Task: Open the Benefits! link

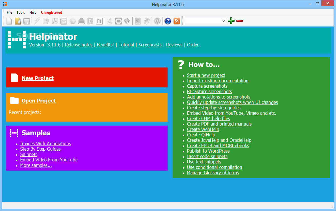Action: tap(105, 45)
